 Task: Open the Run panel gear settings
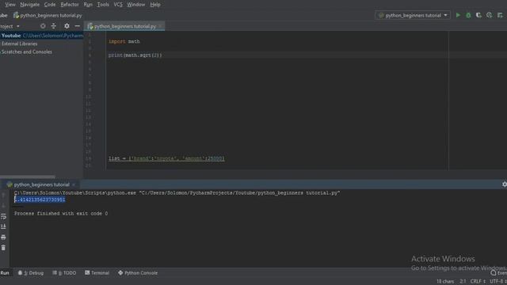point(504,184)
